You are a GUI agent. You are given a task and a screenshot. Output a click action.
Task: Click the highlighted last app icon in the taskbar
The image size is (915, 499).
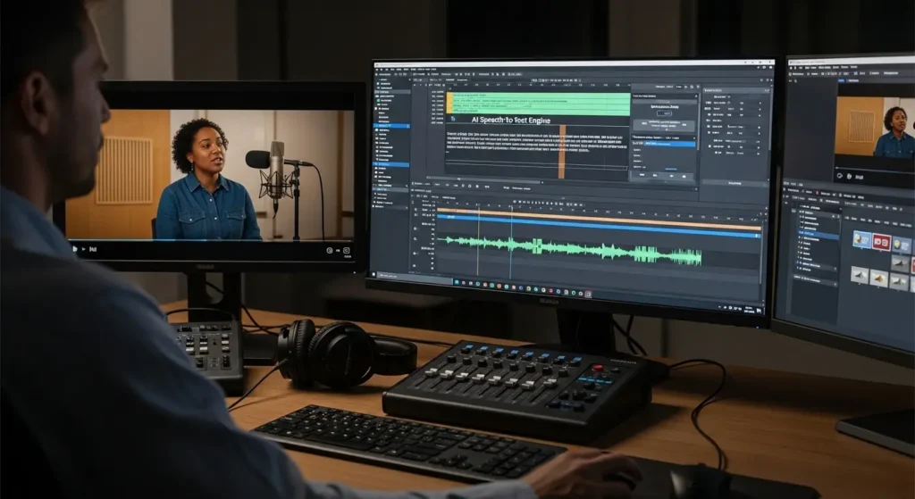point(588,295)
